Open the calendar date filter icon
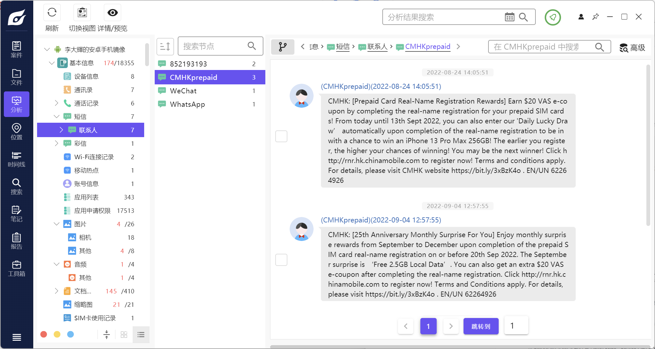Screen dimensions: 655x349 (x=510, y=17)
